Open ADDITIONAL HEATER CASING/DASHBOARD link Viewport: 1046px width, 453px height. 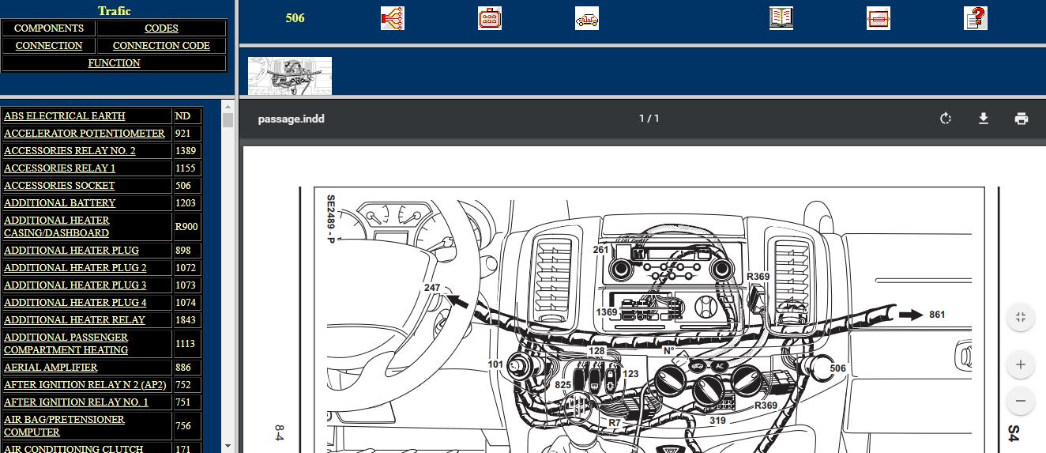57,227
